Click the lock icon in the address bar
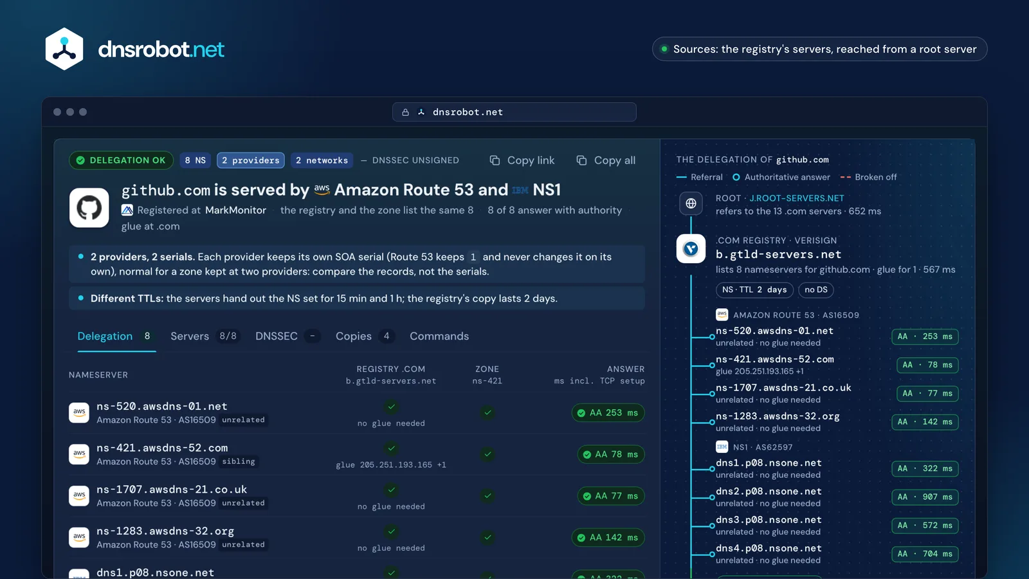The height and width of the screenshot is (579, 1029). tap(405, 112)
